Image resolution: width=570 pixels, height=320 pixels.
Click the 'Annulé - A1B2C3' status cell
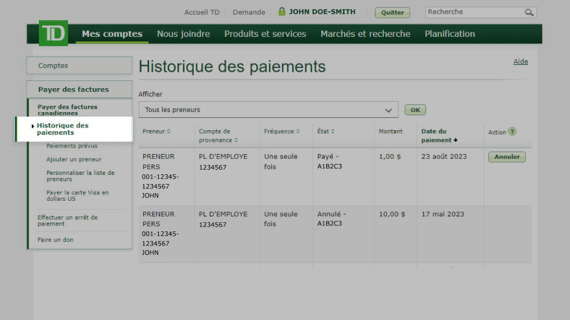pyautogui.click(x=331, y=219)
